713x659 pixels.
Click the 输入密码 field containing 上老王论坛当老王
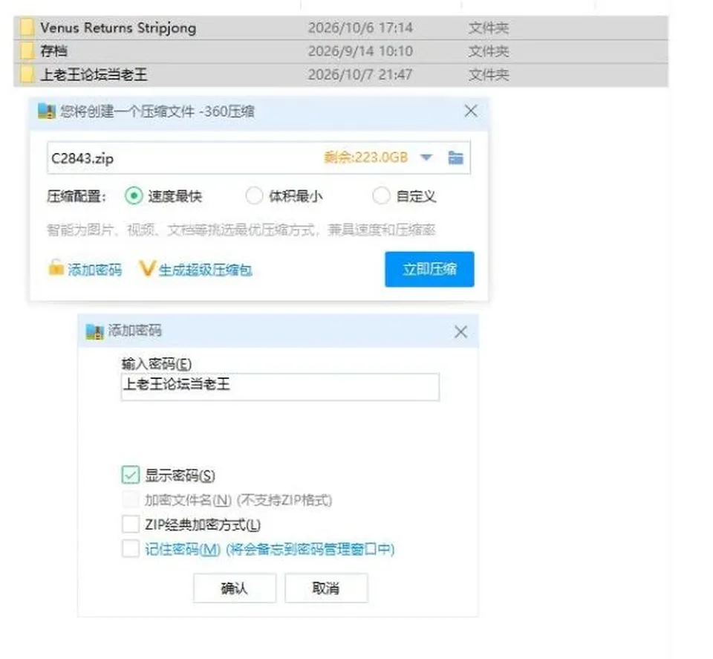pos(280,386)
